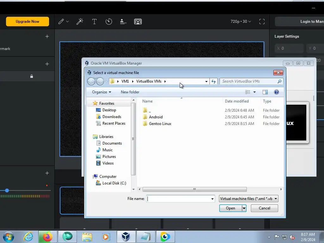Click the Open button
Viewport: 324px width, 243px height.
(x=230, y=208)
